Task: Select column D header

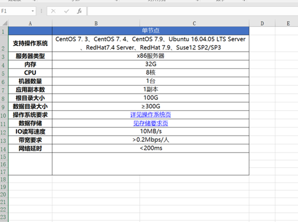Action: 262,23
